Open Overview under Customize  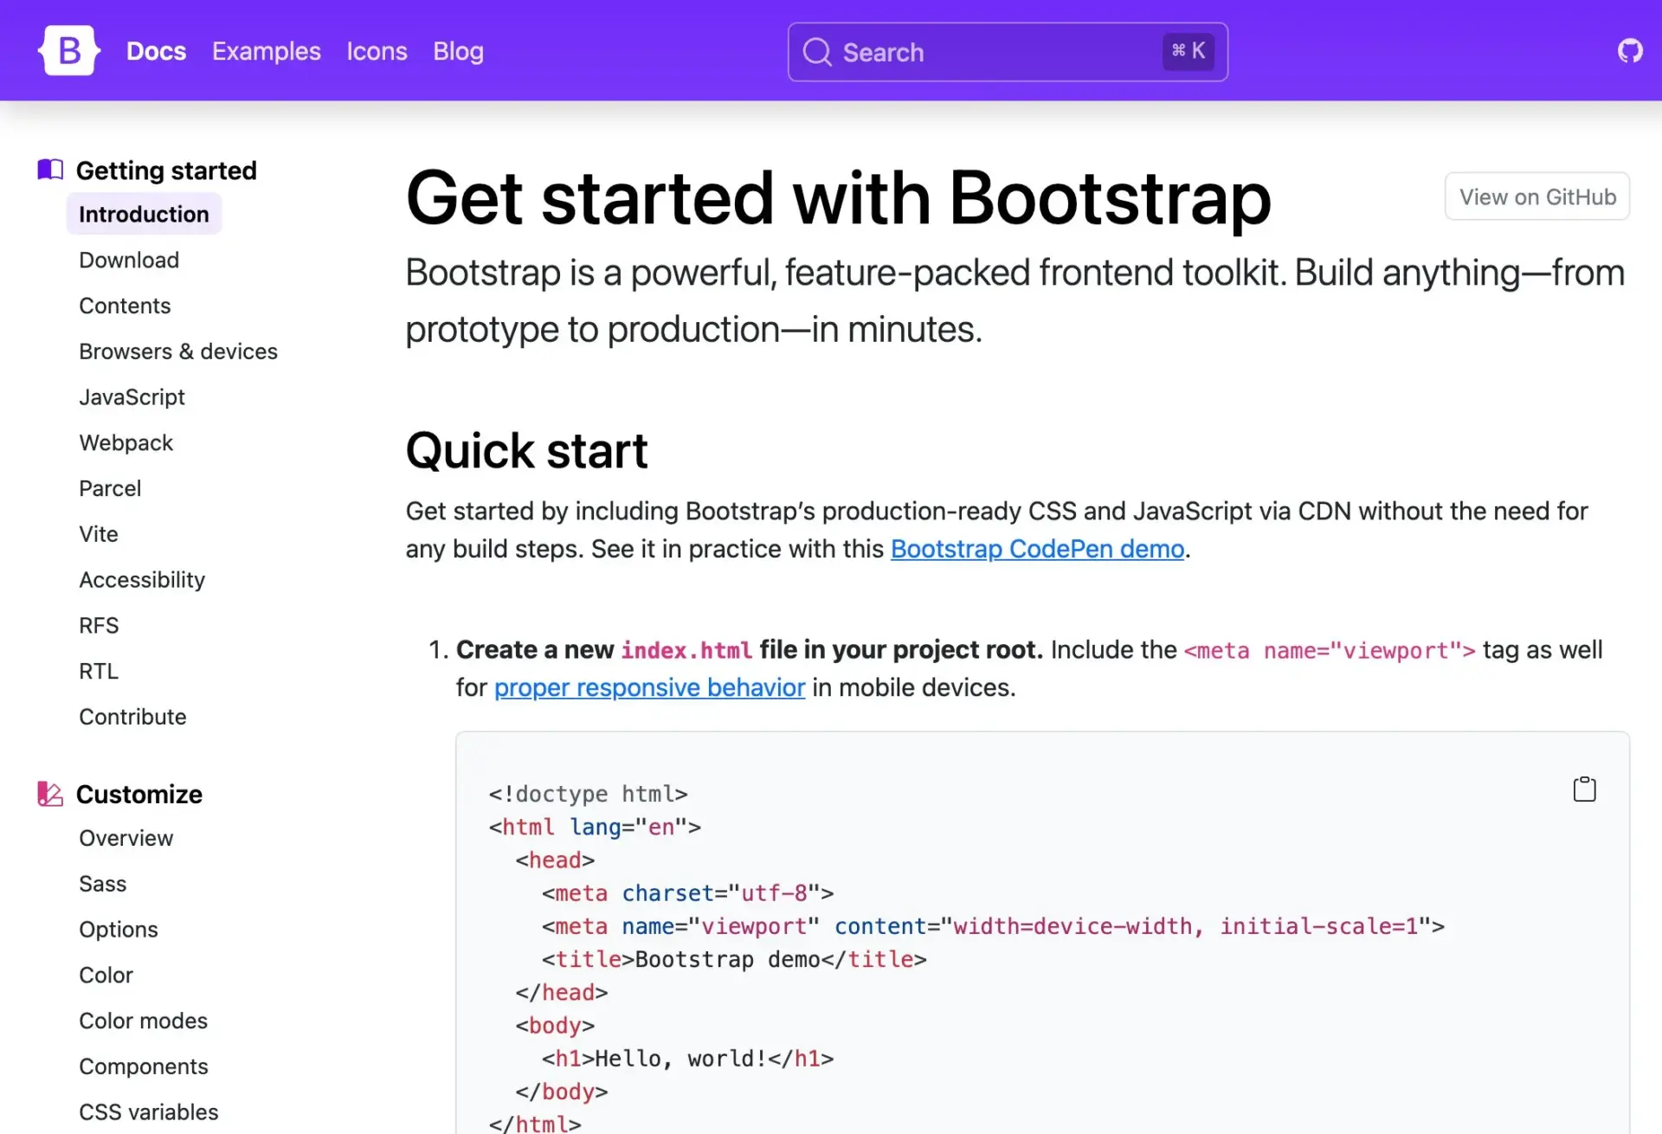pos(126,838)
